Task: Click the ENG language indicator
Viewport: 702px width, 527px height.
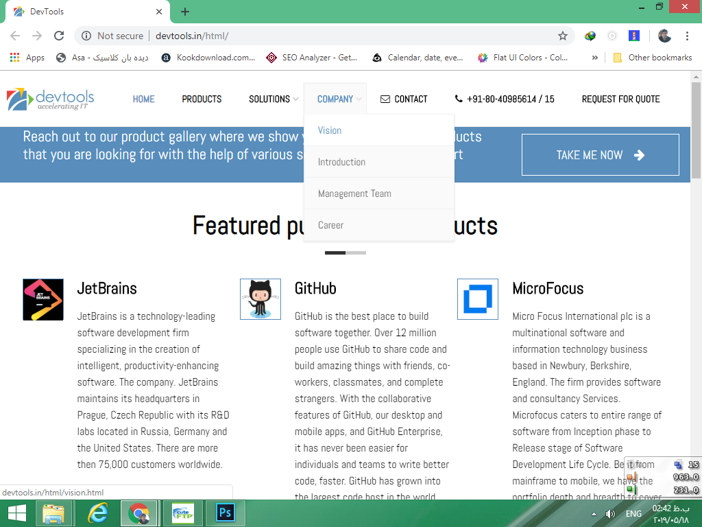Action: click(x=633, y=514)
